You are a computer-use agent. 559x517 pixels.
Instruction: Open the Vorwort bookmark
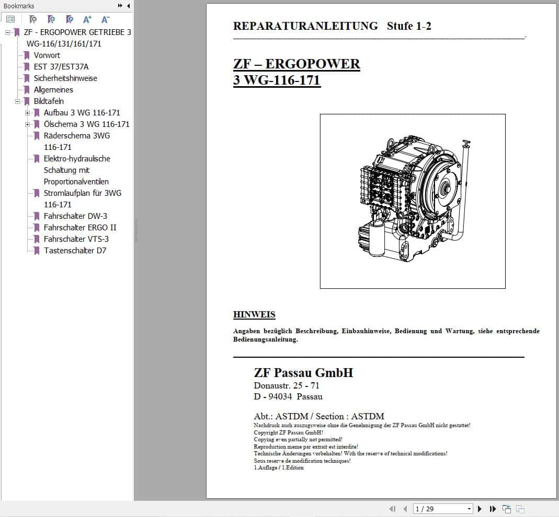pyautogui.click(x=47, y=55)
